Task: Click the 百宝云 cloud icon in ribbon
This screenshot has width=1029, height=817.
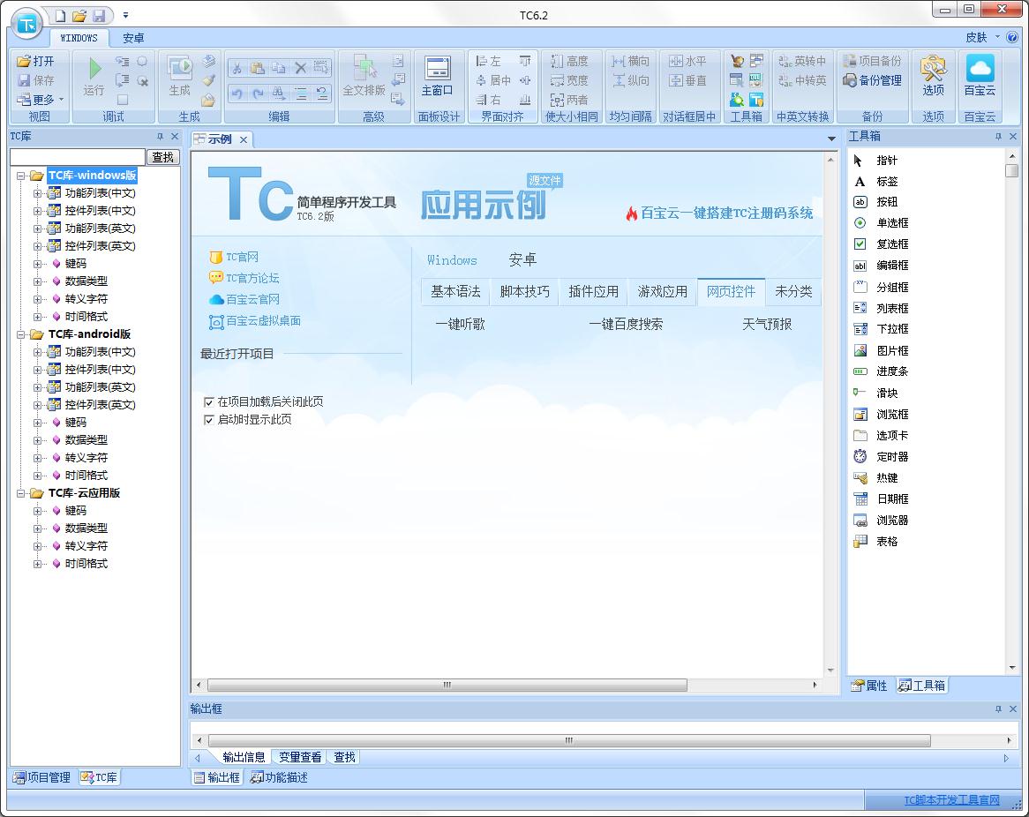Action: point(980,69)
